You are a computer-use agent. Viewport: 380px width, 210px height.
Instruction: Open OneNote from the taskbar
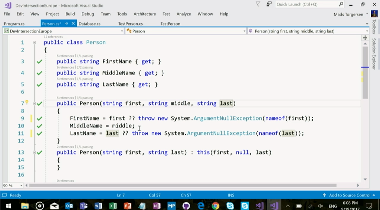coord(157,206)
